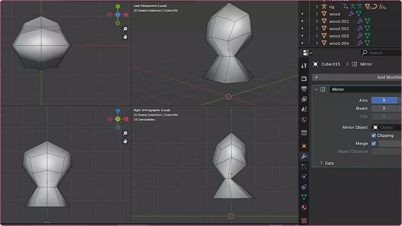Select wood.003 in the outliner

pyautogui.click(x=339, y=36)
